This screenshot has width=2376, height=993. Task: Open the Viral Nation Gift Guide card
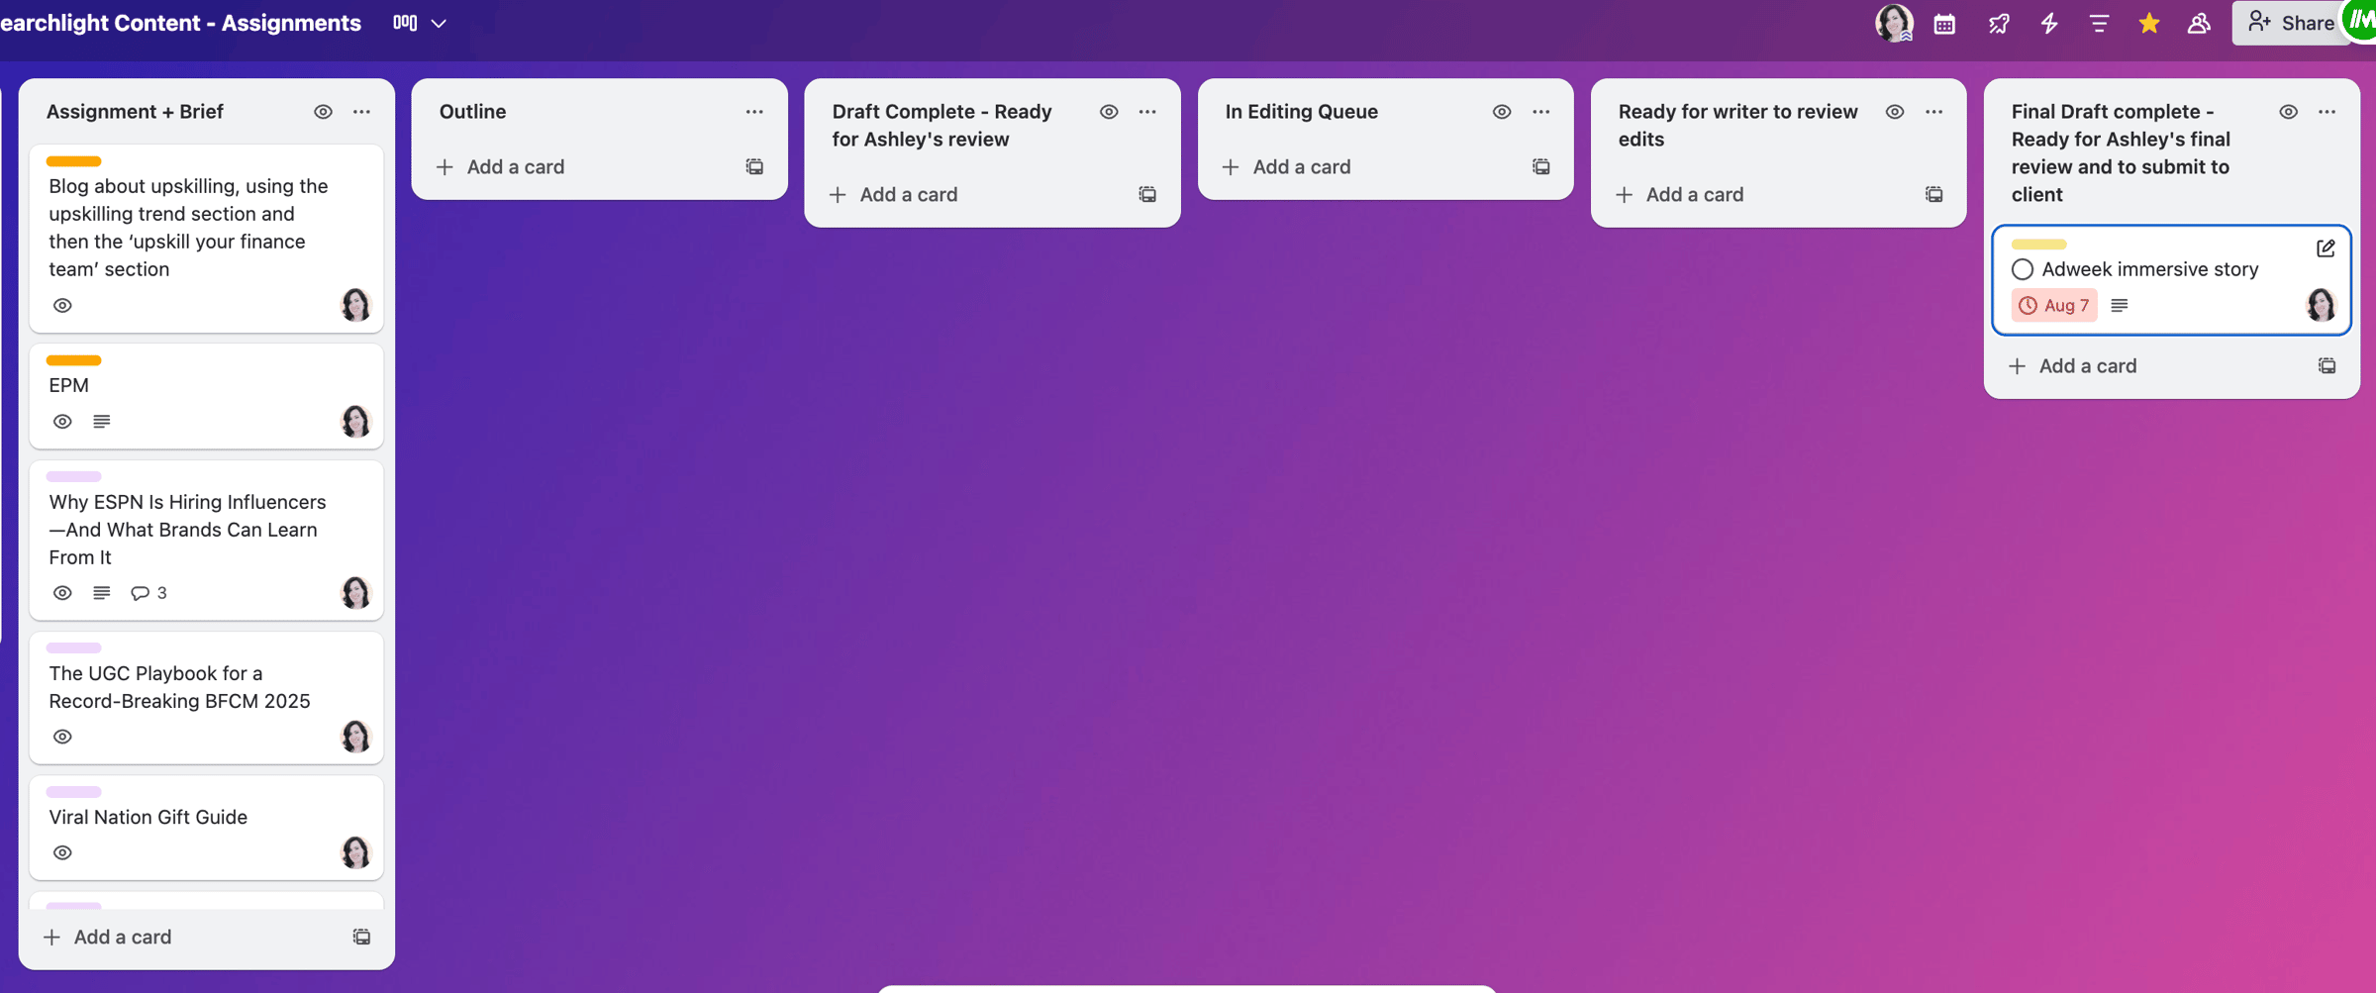(x=148, y=817)
